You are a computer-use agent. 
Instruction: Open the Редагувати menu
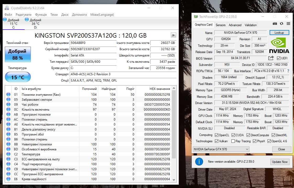(x=24, y=15)
